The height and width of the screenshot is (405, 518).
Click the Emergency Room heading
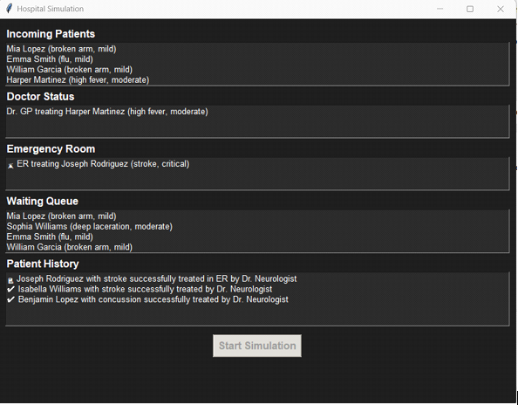(51, 149)
